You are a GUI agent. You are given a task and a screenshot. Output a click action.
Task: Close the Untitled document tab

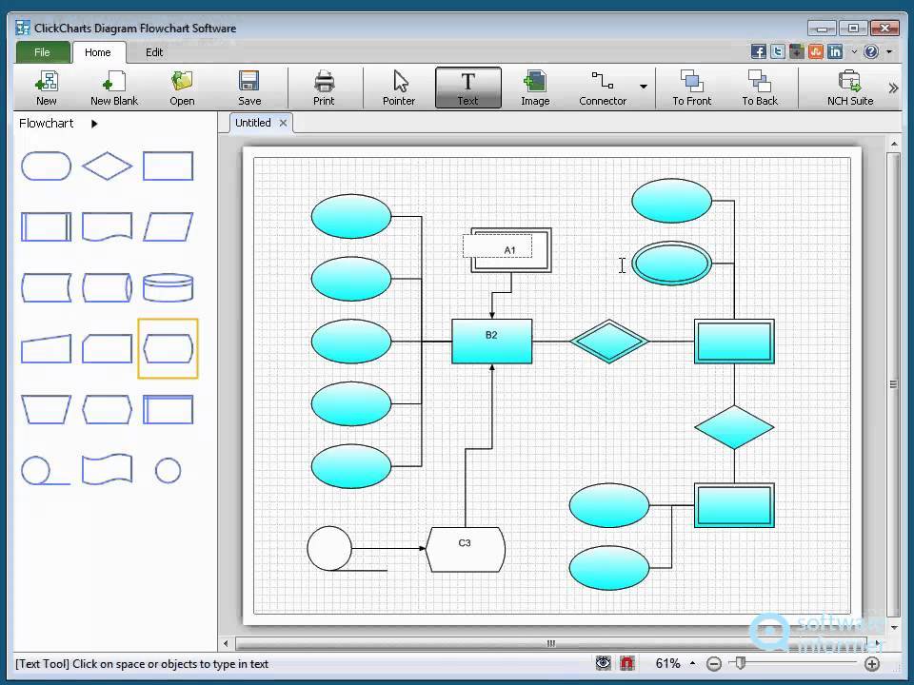pos(283,123)
